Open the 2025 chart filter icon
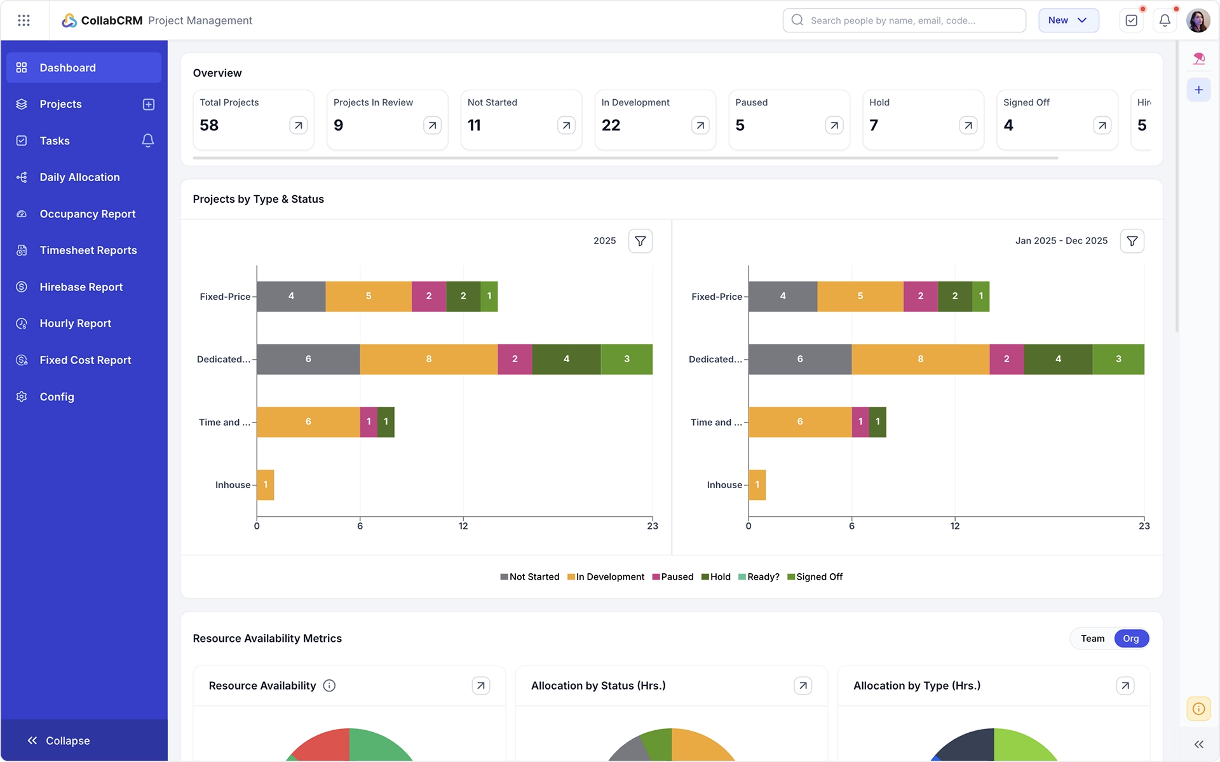Image resolution: width=1220 pixels, height=762 pixels. pos(640,241)
